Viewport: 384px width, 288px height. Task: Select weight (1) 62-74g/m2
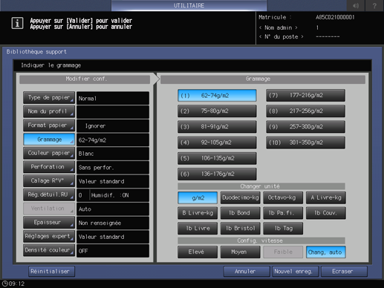pos(217,96)
